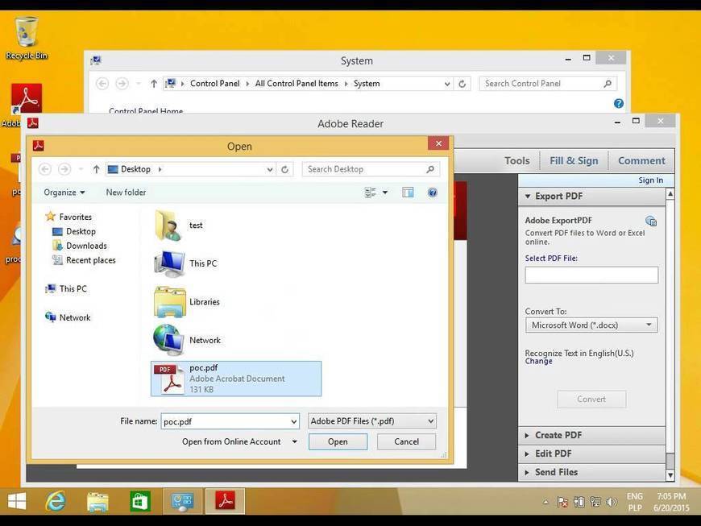This screenshot has width=701, height=526.
Task: Open the Open from Online Account dropdown arrow
Action: click(295, 441)
